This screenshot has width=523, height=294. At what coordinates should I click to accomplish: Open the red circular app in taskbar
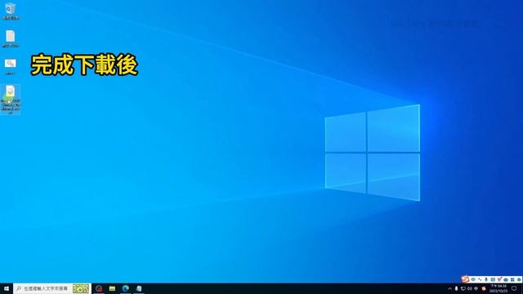pyautogui.click(x=99, y=288)
